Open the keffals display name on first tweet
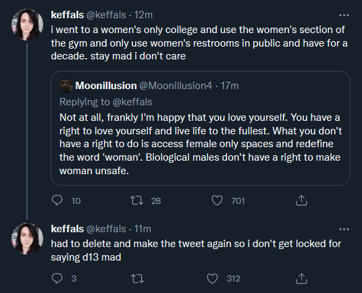Image resolution: width=362 pixels, height=293 pixels. pos(67,15)
